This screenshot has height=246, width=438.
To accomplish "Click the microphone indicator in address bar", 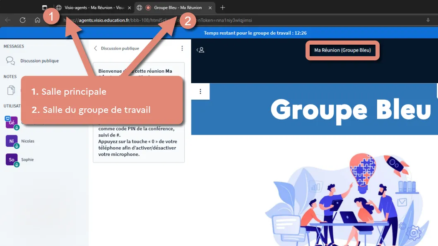I will (x=428, y=20).
